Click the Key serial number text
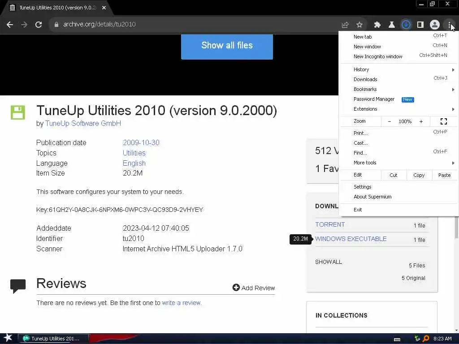Screen dimensions: 459x344 tap(120, 210)
